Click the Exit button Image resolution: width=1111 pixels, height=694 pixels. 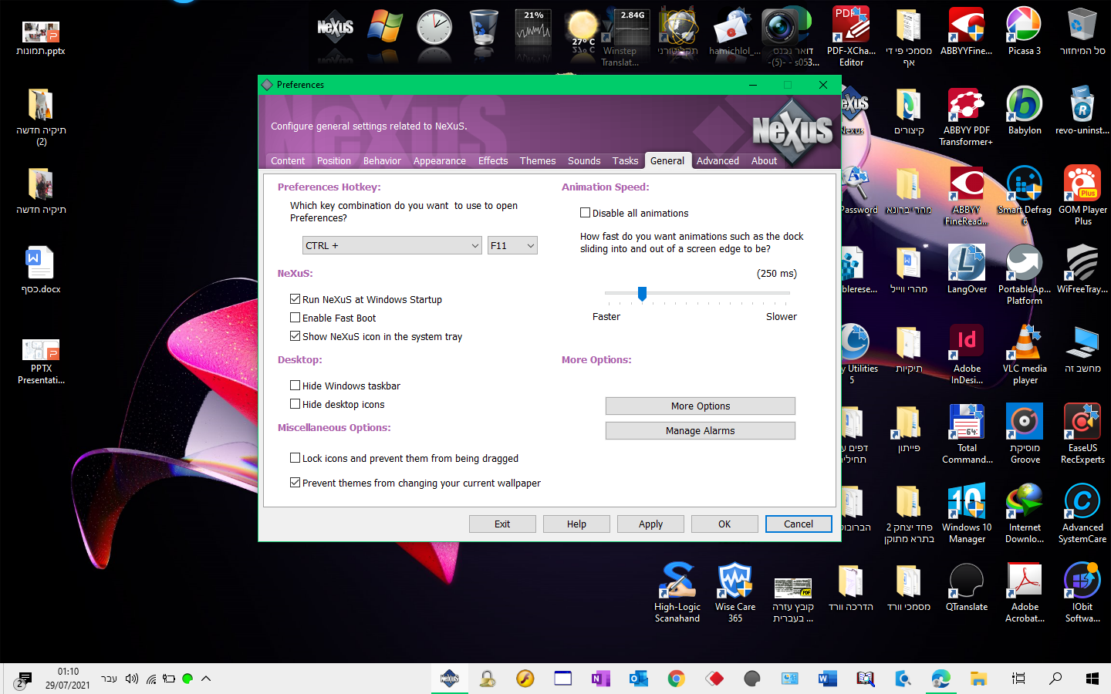pyautogui.click(x=502, y=524)
